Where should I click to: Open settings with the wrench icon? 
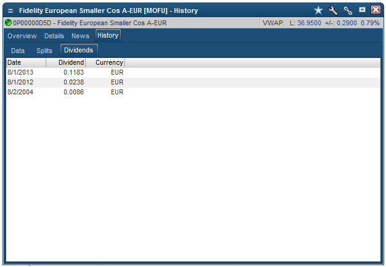(x=333, y=10)
